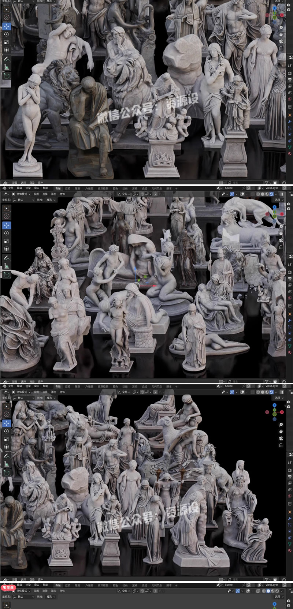Switch to UV编辑 workspace tab in second window
Screen dimensions: 293x609
[x=89, y=188]
